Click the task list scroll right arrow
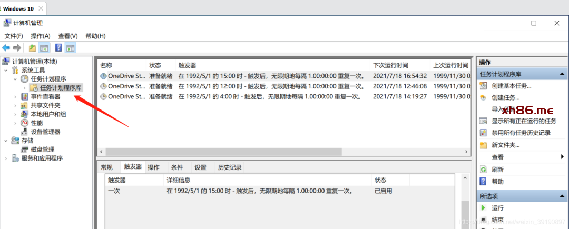569x229 pixels. click(466, 152)
